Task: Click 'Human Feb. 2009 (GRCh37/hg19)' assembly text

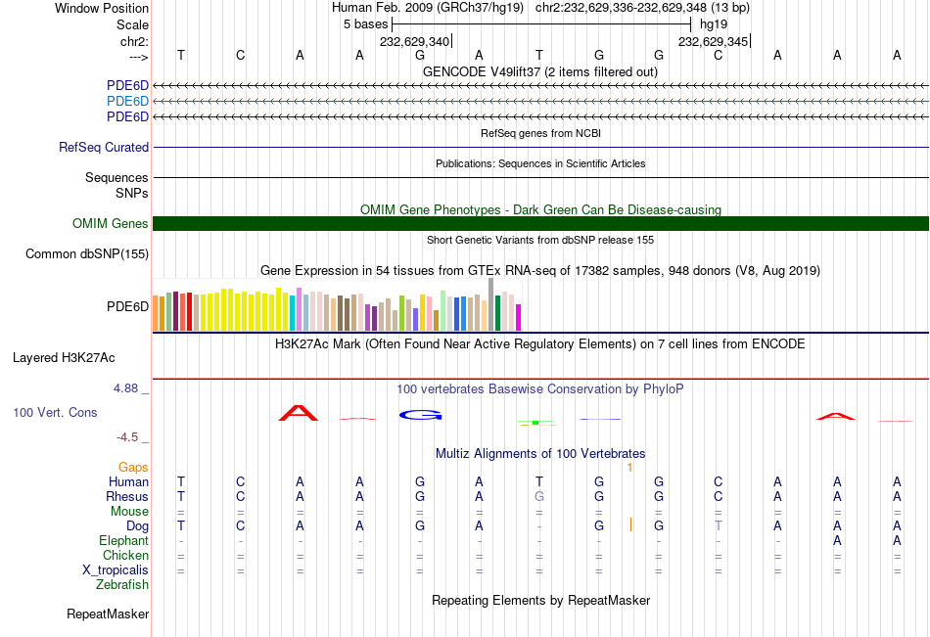Action: 428,8
